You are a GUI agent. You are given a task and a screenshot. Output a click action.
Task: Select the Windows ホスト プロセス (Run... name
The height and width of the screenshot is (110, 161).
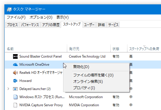click(x=42, y=97)
